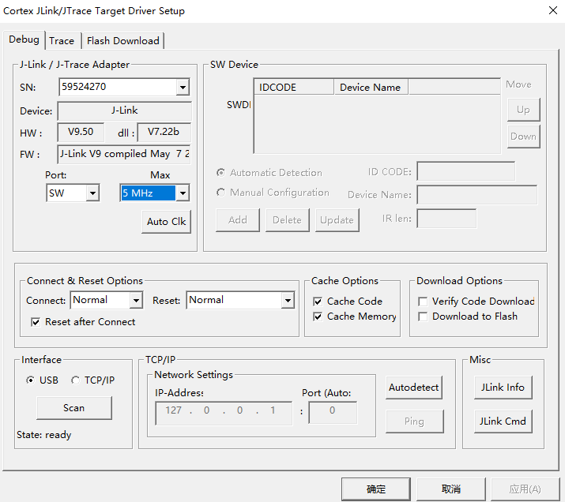Viewport: 565px width, 502px height.
Task: Open the Flash Download tab
Action: pos(122,41)
